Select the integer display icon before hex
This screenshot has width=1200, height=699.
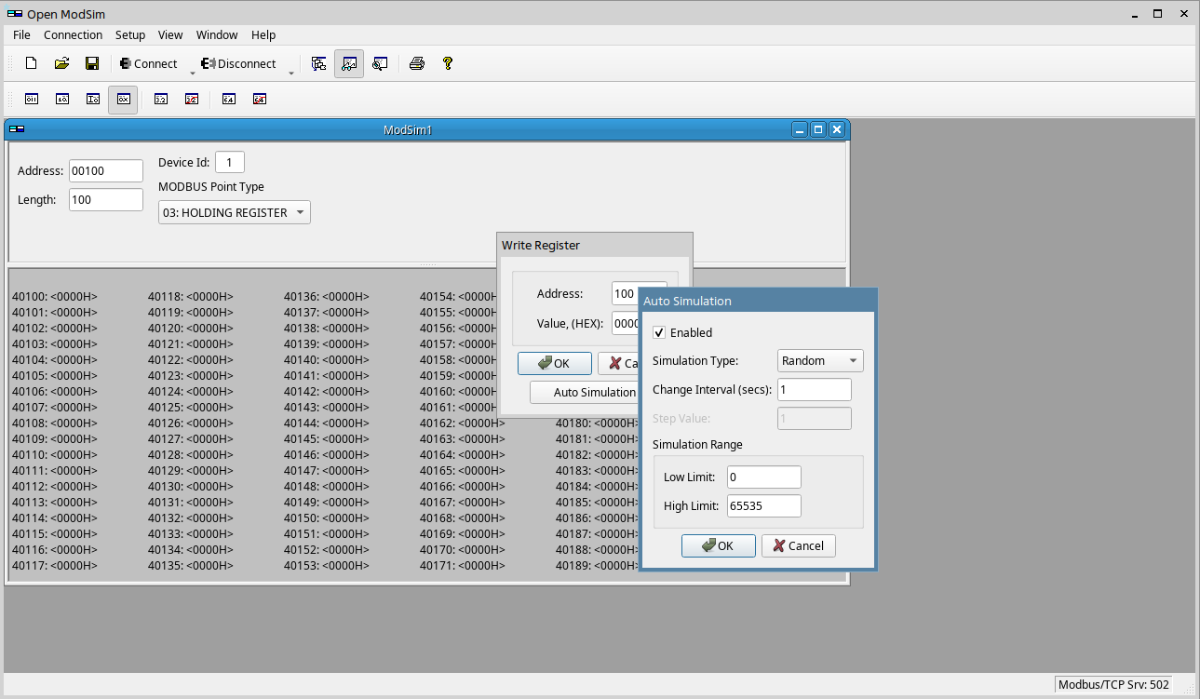point(92,99)
